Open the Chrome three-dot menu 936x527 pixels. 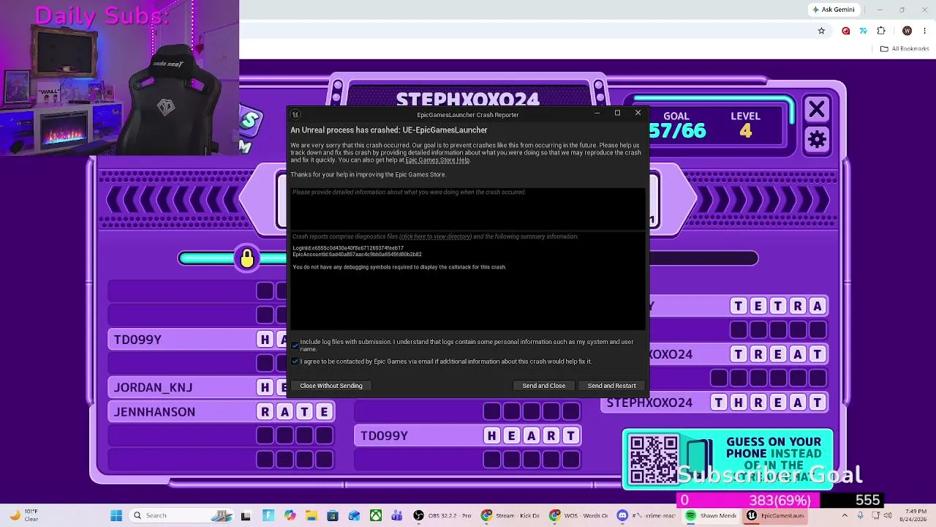click(x=924, y=31)
